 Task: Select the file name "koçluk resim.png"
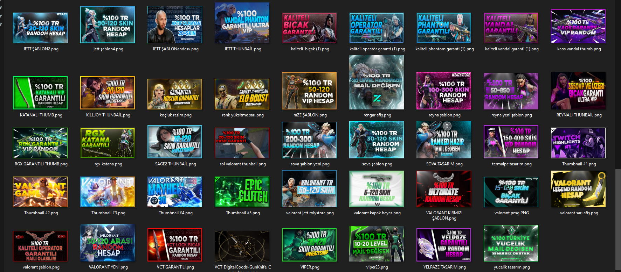(x=175, y=115)
